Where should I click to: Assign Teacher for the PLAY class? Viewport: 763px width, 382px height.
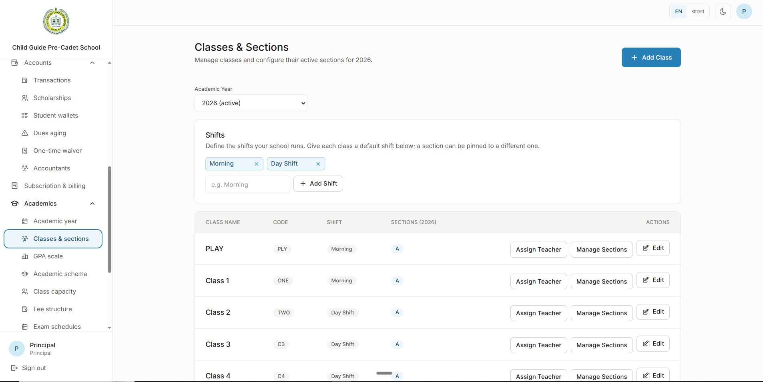click(538, 250)
